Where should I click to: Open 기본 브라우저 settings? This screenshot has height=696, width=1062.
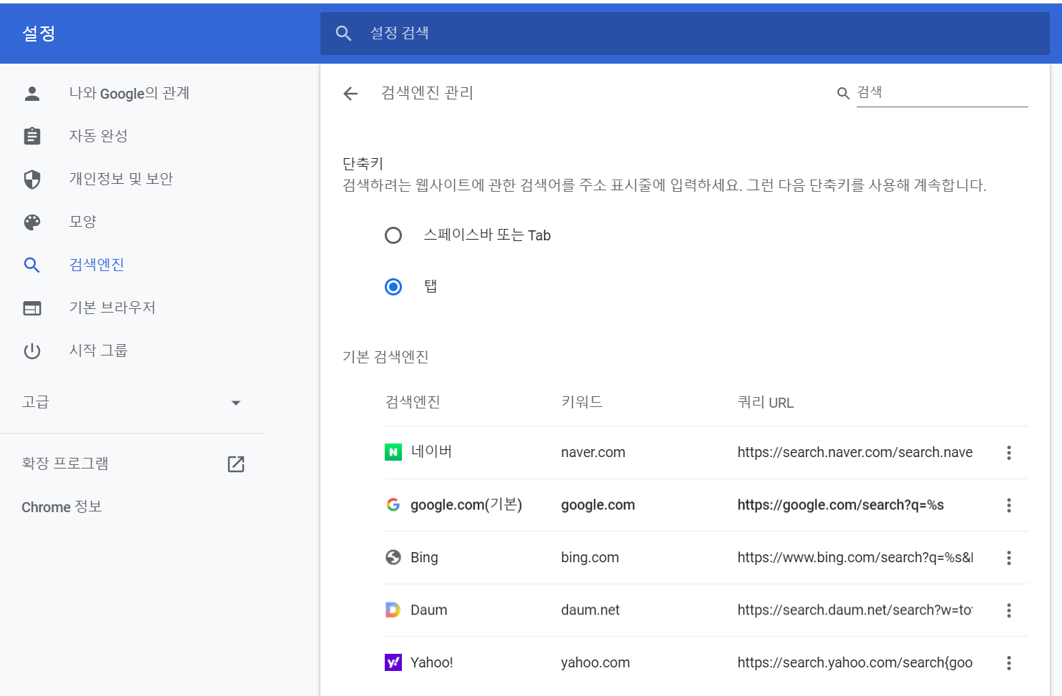point(112,308)
